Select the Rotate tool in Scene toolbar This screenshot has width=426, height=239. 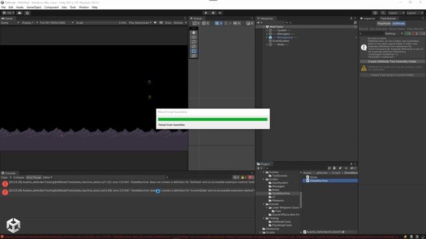[194, 42]
